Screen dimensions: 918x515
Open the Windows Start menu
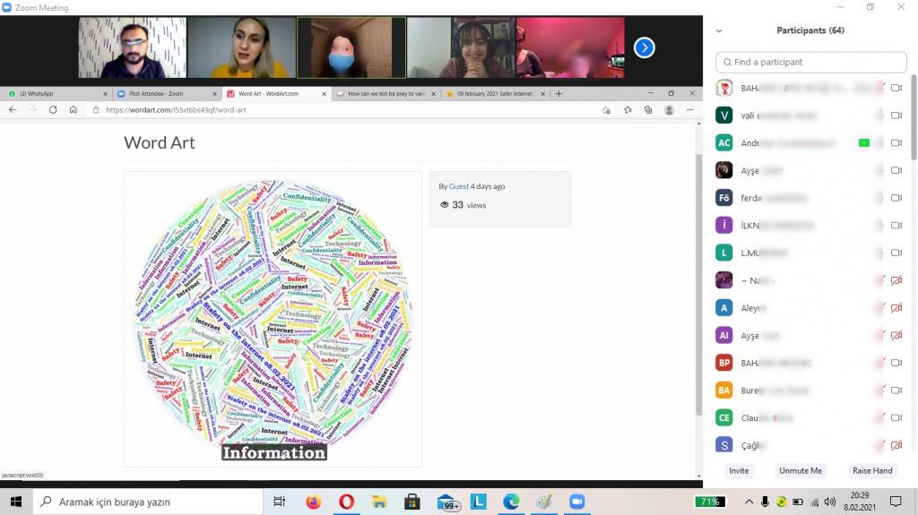click(16, 502)
